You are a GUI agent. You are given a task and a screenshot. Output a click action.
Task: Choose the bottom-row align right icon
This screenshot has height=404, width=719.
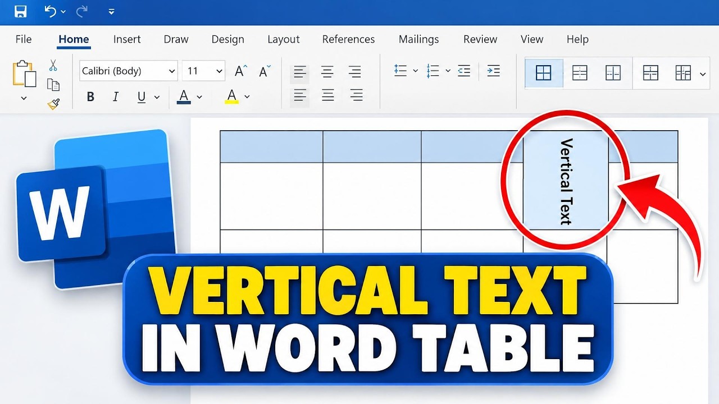pos(356,95)
